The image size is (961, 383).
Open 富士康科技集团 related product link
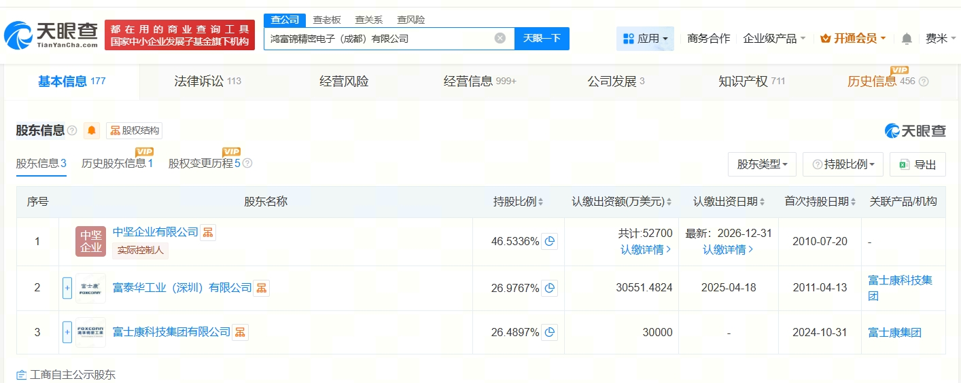point(901,288)
